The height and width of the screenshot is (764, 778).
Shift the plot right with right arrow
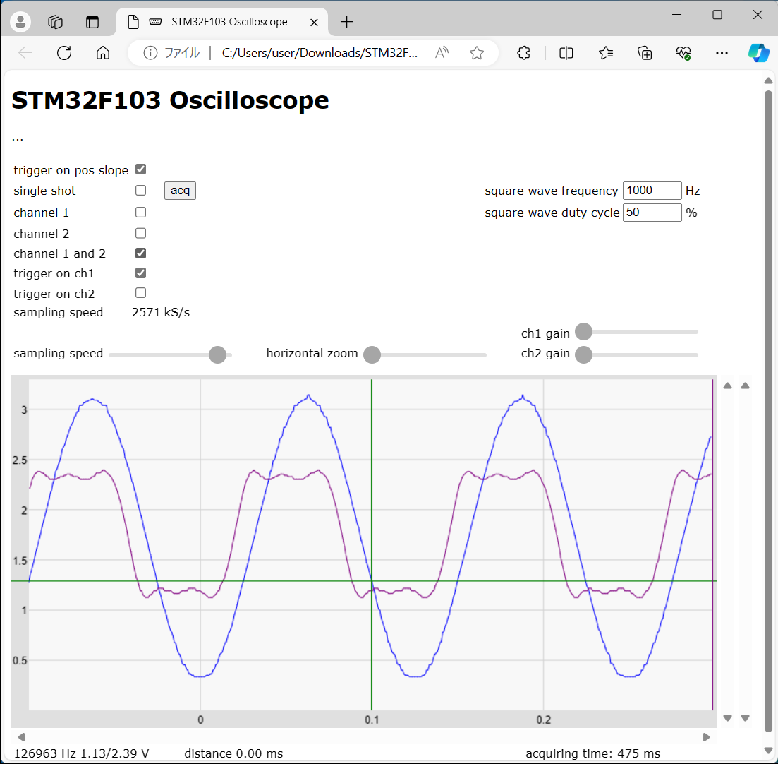coord(707,737)
